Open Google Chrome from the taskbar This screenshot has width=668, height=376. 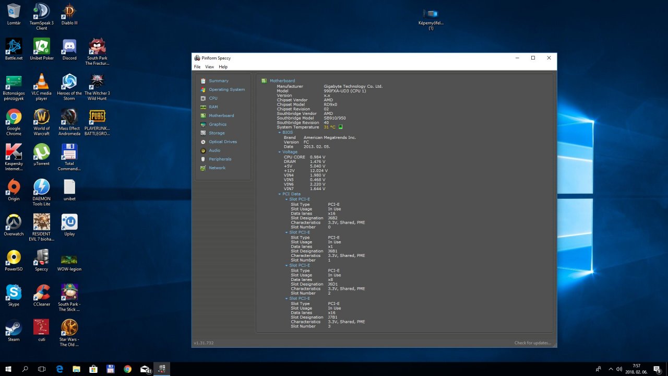pos(127,369)
